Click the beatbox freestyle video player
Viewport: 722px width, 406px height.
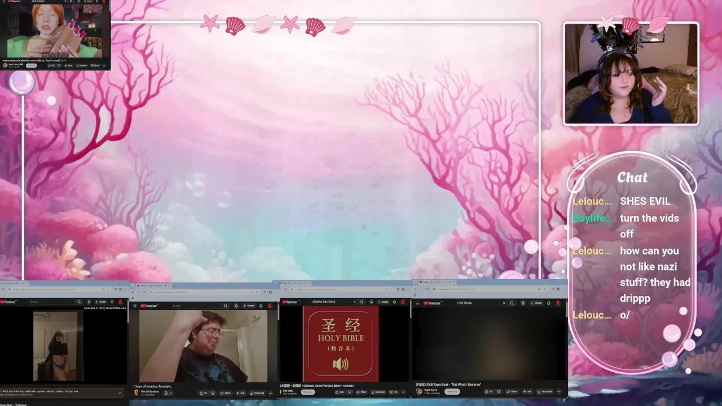pos(203,346)
